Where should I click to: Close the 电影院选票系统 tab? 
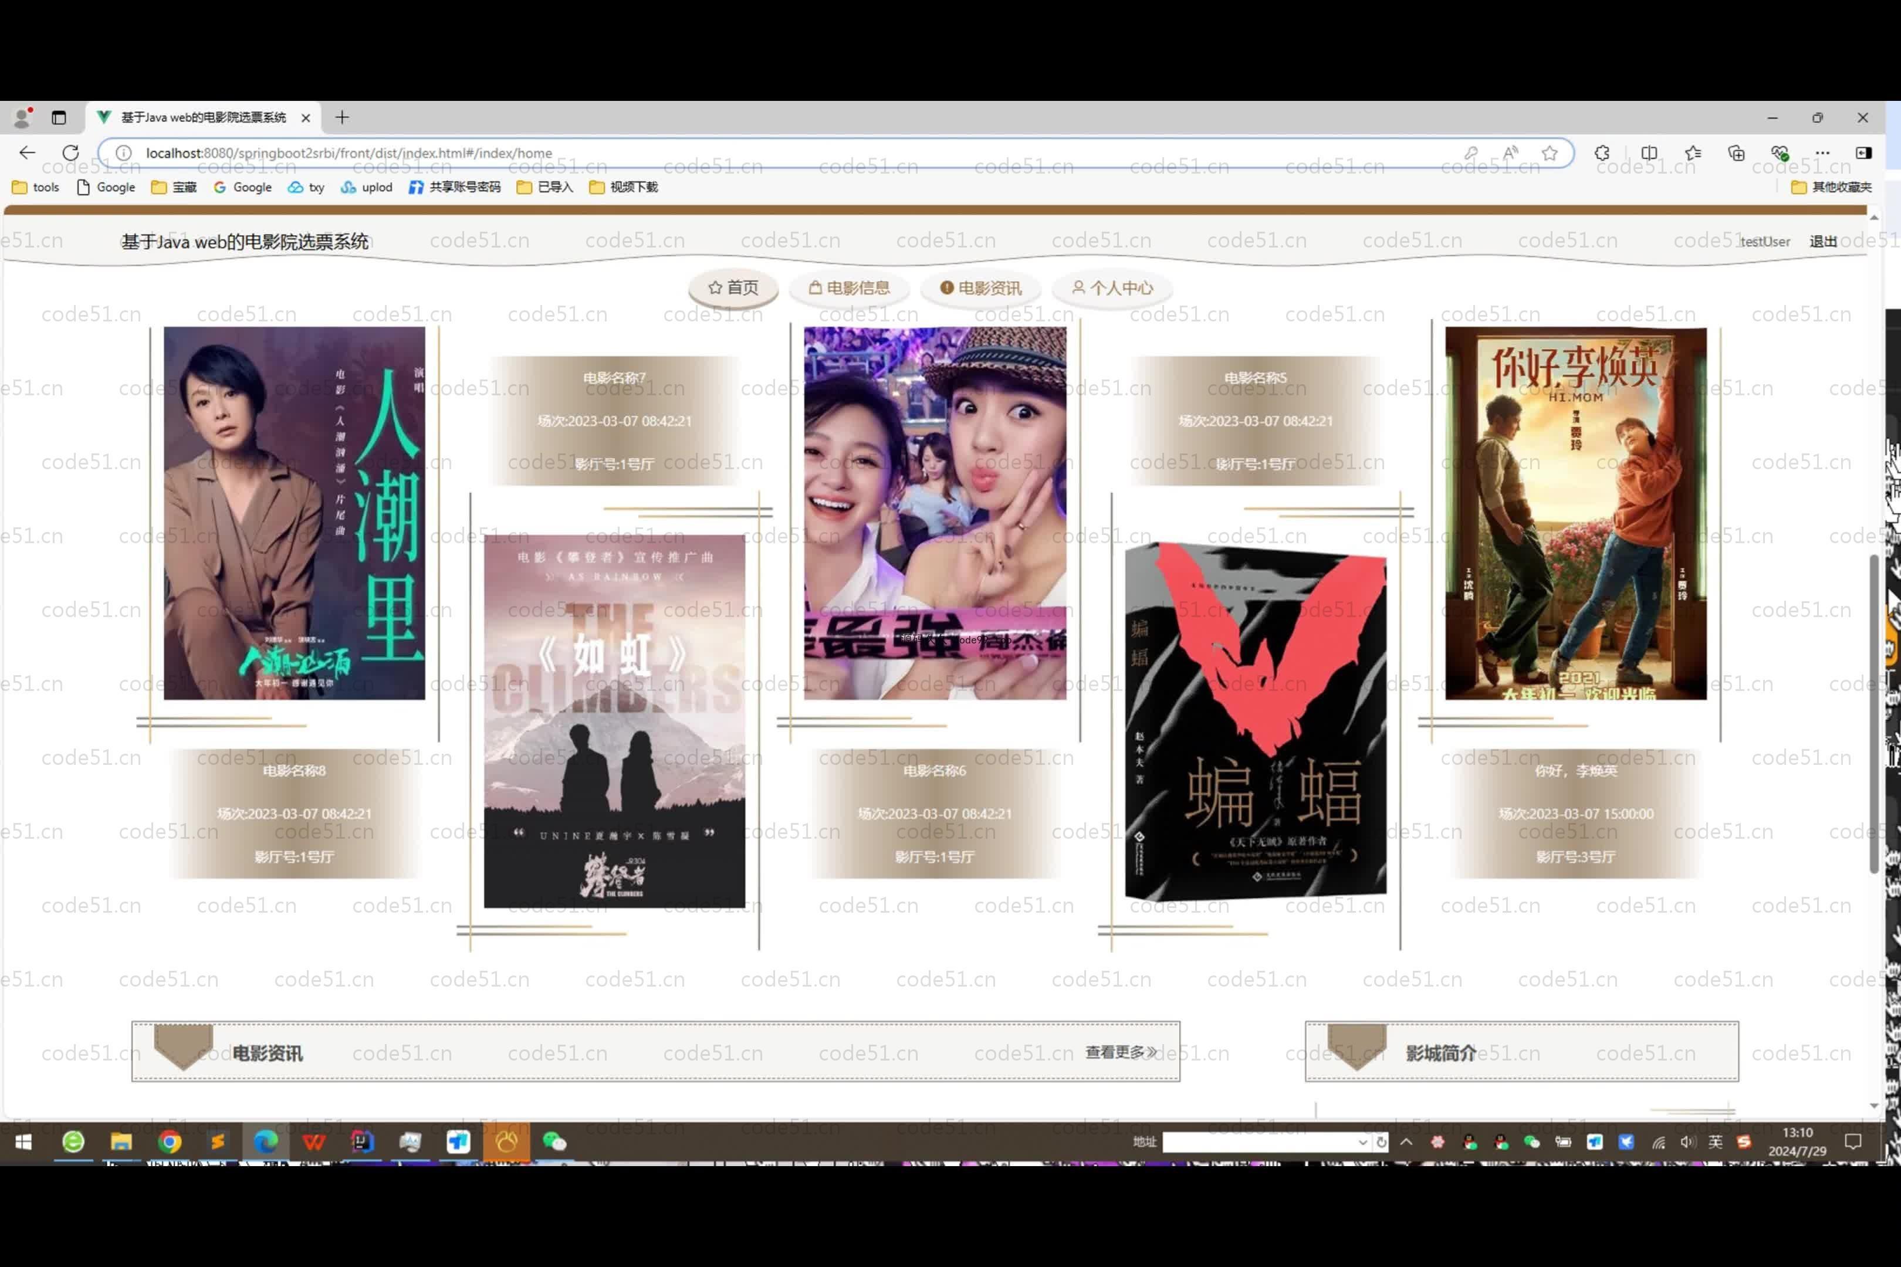306,118
